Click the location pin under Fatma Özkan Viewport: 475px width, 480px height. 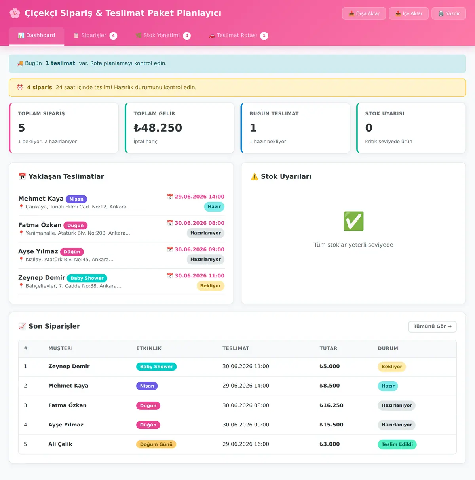(21, 233)
